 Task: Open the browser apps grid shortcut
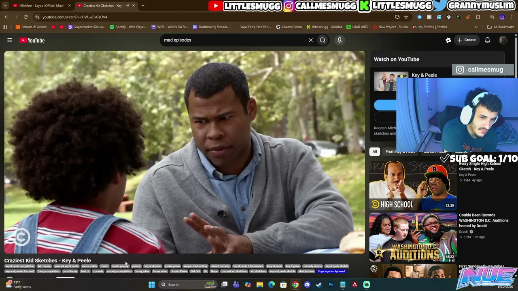tap(5, 27)
